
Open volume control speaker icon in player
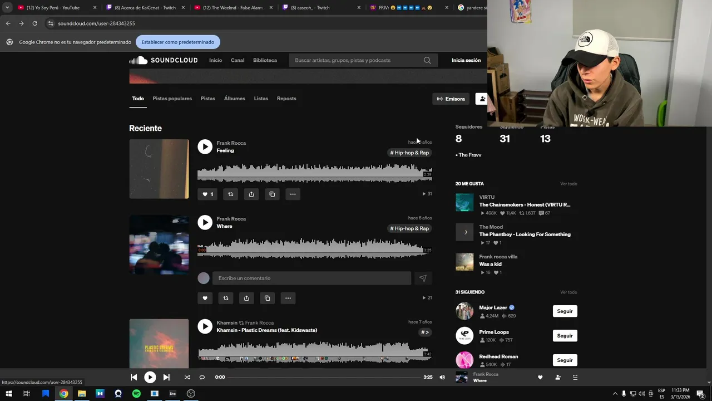[x=442, y=377]
